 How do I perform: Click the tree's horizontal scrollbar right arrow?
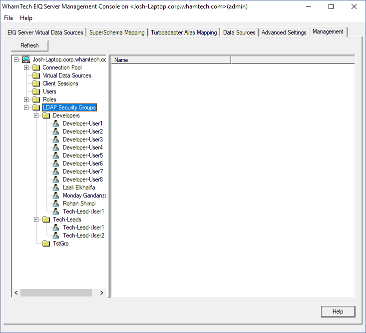coord(102,293)
